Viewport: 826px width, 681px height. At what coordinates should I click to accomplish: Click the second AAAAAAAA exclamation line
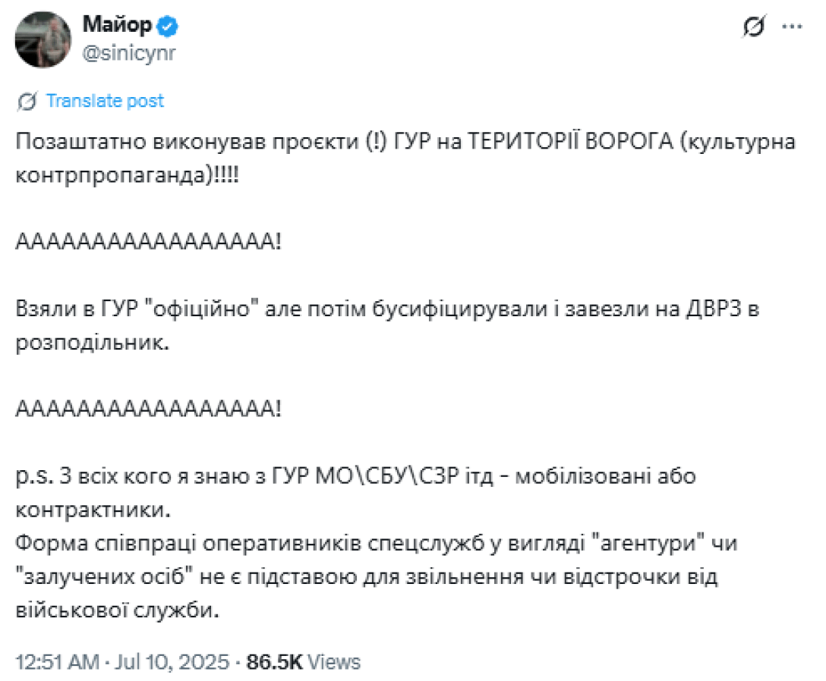(149, 410)
